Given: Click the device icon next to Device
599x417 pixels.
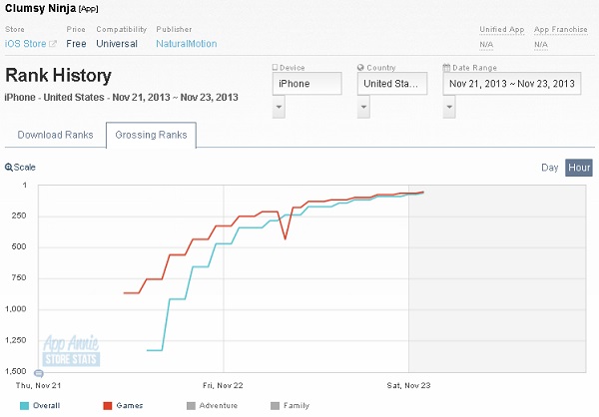Looking at the screenshot, I should point(275,68).
